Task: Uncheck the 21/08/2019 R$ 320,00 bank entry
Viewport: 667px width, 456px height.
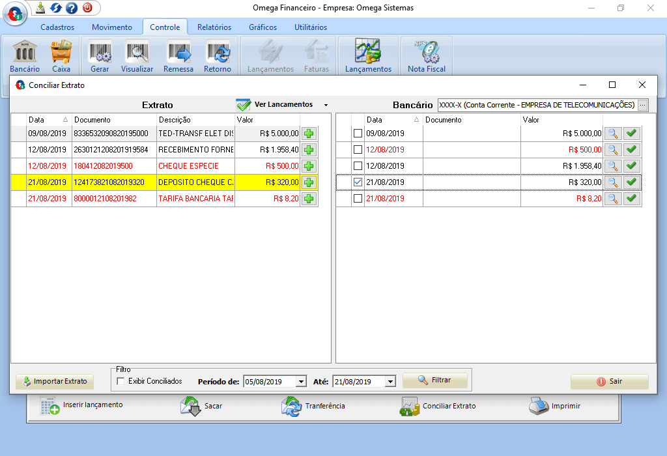Action: (358, 182)
